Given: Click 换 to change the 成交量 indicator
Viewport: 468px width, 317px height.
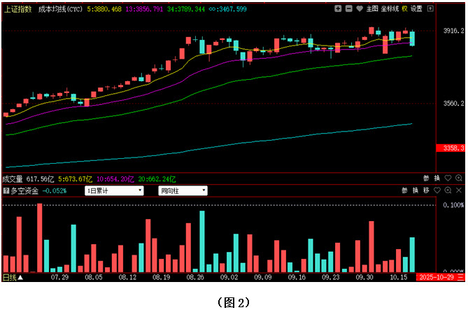Looking at the screenshot, I should tap(437, 178).
